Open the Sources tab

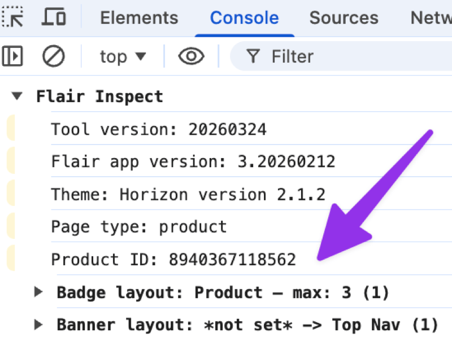pyautogui.click(x=344, y=17)
